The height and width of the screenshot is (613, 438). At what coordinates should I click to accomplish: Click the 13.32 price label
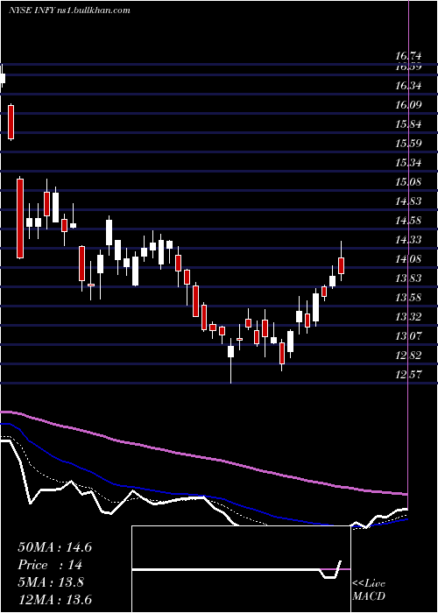(409, 316)
